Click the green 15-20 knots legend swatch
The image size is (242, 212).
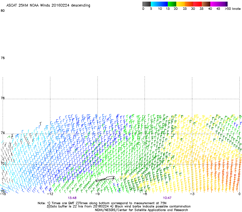pyautogui.click(x=172, y=4)
